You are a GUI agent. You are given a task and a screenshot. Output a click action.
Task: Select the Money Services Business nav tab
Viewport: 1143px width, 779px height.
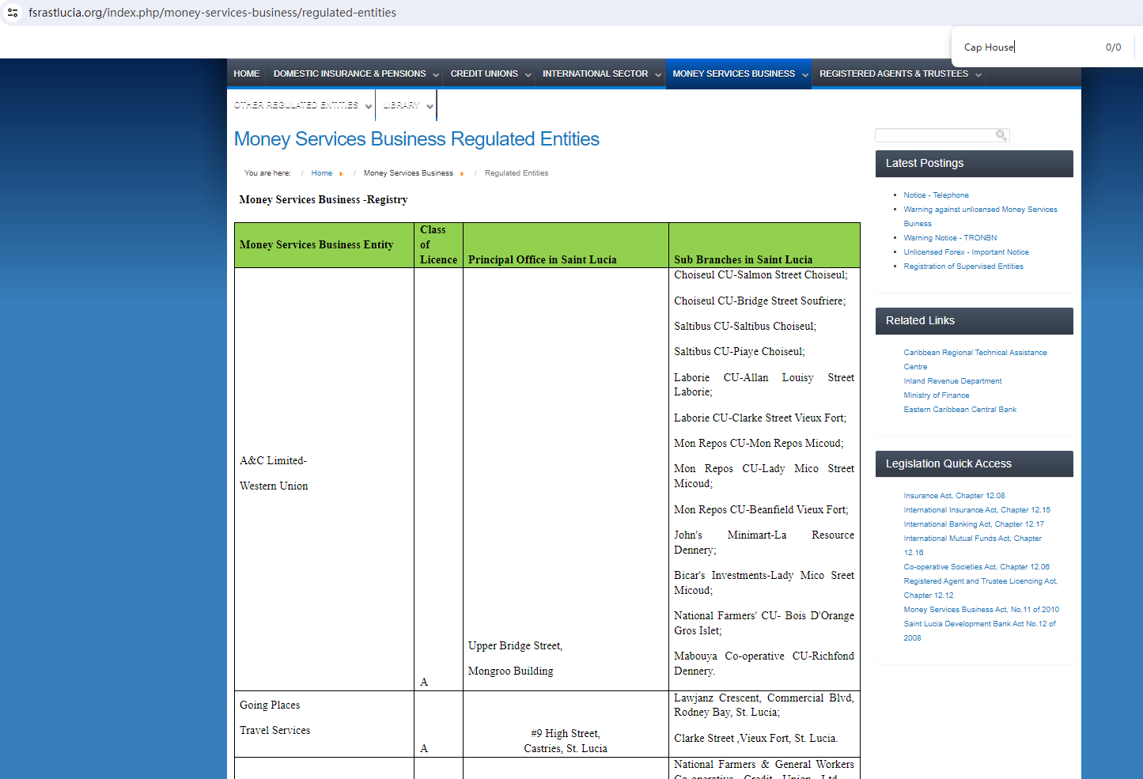click(x=733, y=74)
